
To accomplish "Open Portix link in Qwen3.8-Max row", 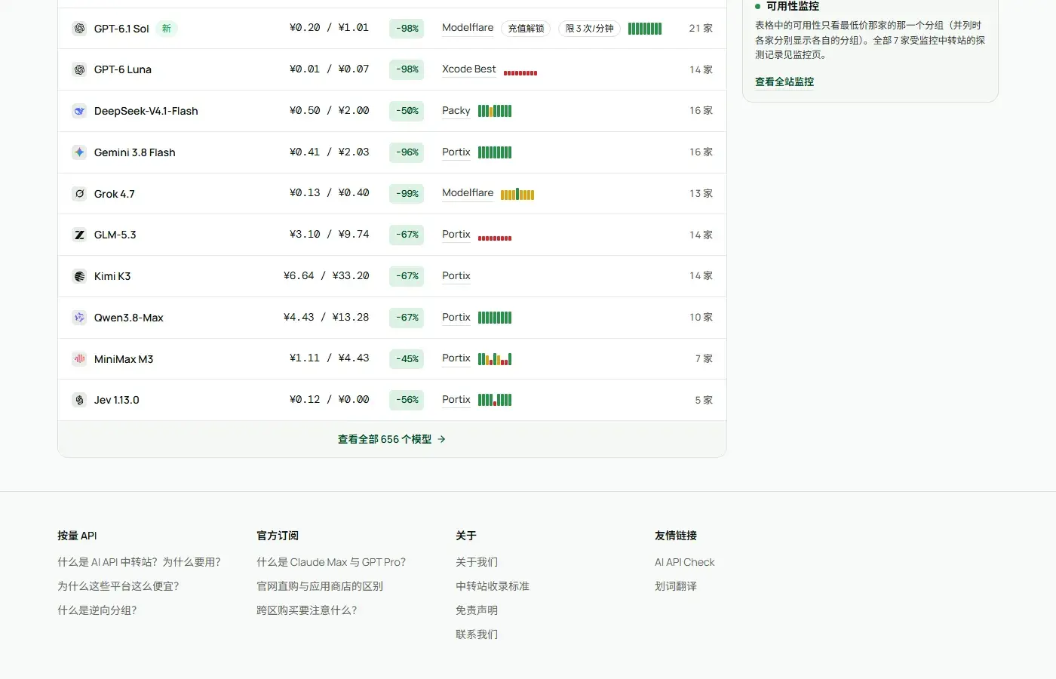I will (456, 318).
